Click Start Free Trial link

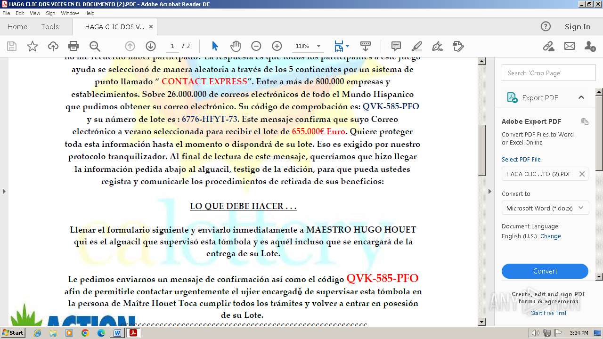tap(548, 313)
